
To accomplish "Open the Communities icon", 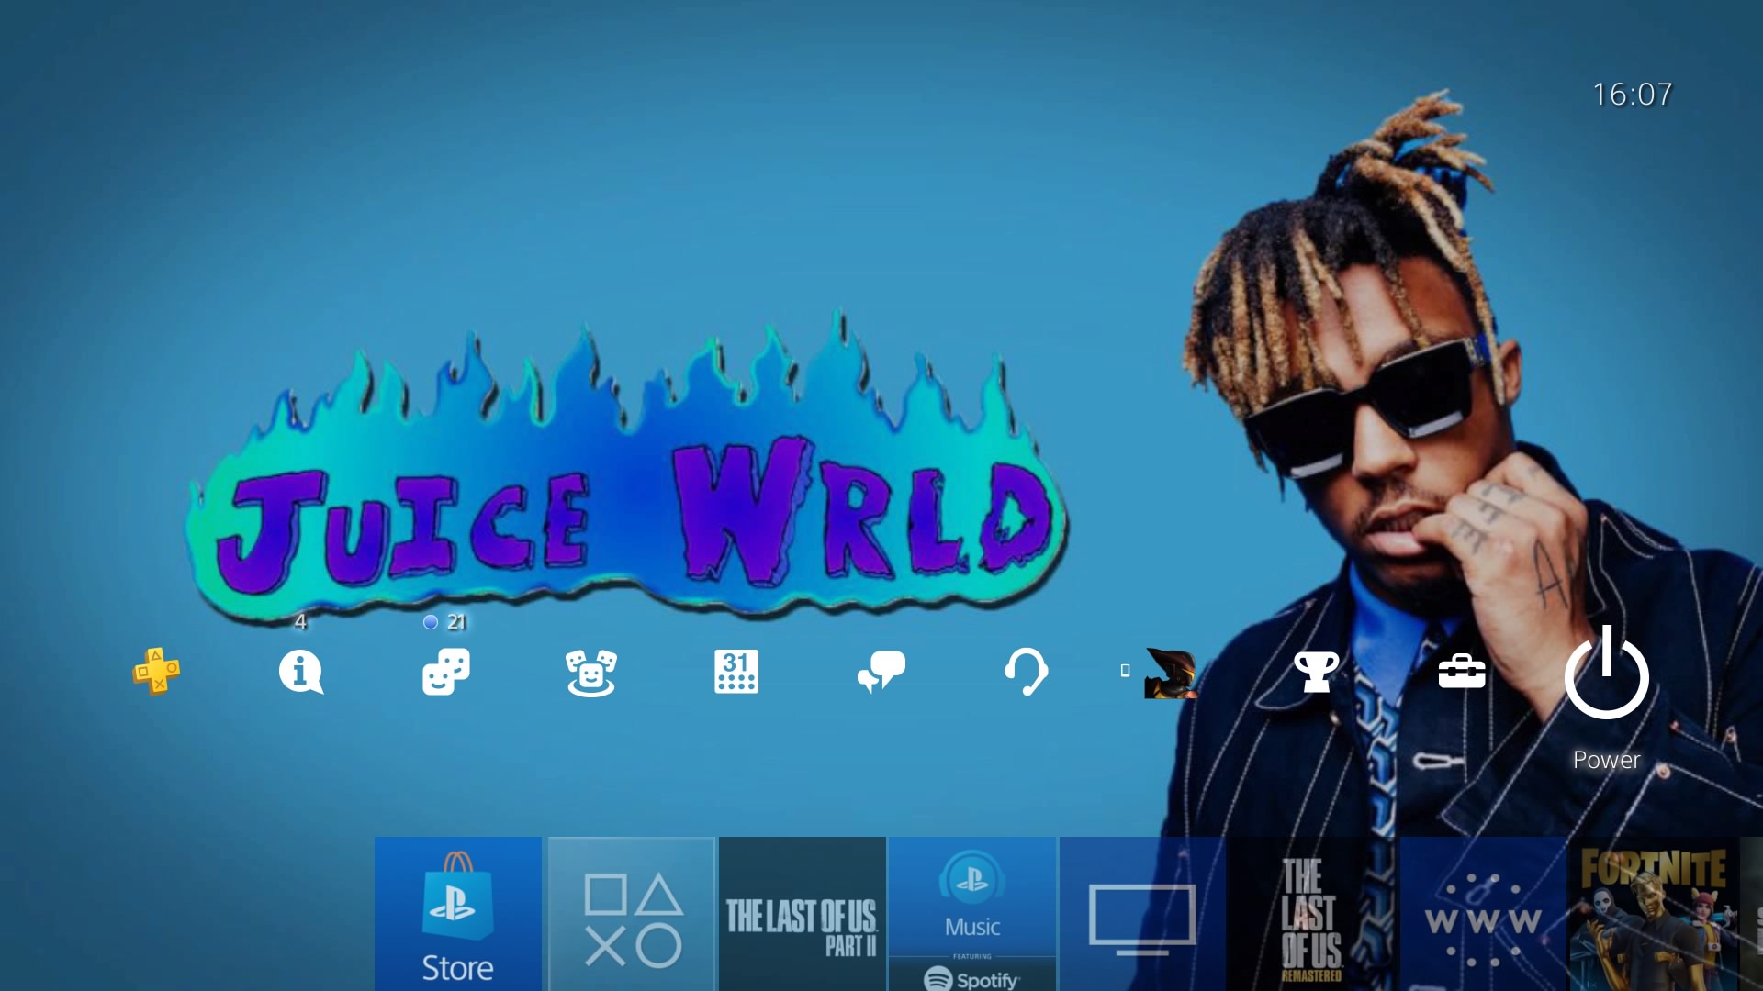I will click(590, 673).
